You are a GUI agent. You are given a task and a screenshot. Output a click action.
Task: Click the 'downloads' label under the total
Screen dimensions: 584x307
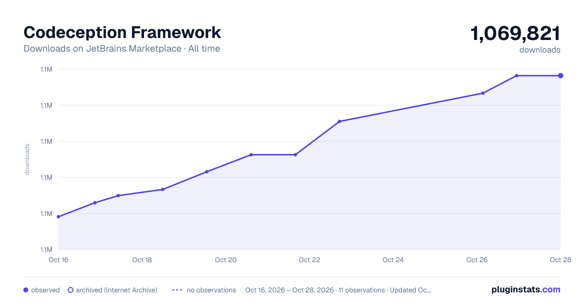point(540,50)
